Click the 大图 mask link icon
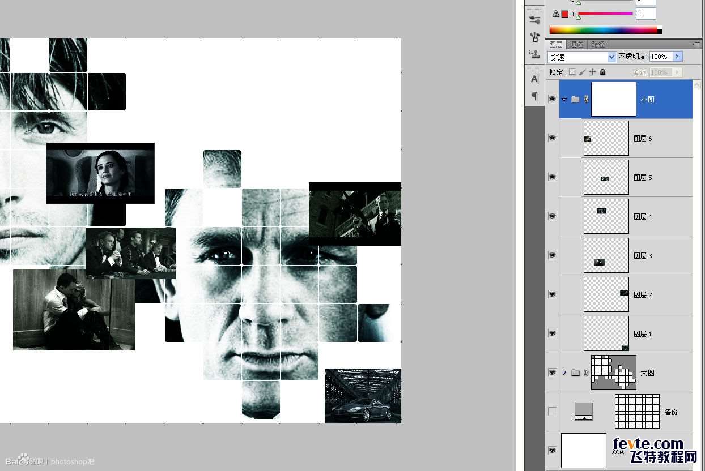705x471 pixels. pos(586,372)
